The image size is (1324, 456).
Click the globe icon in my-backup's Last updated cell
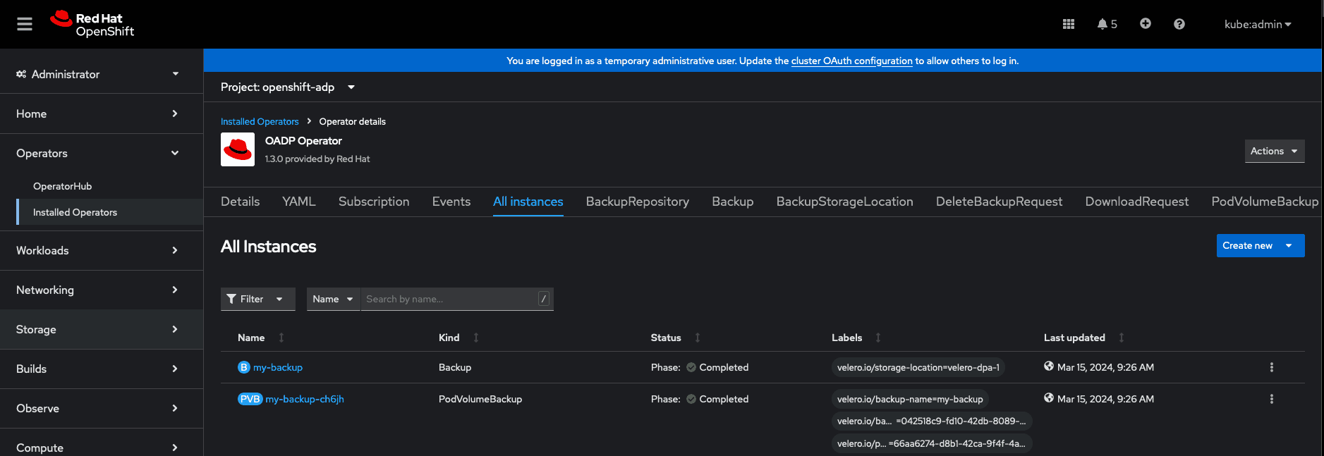coord(1049,366)
